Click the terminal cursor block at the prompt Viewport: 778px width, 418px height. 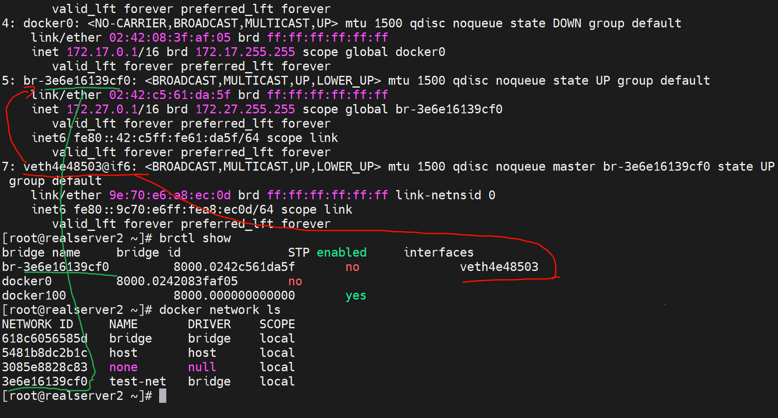[163, 396]
